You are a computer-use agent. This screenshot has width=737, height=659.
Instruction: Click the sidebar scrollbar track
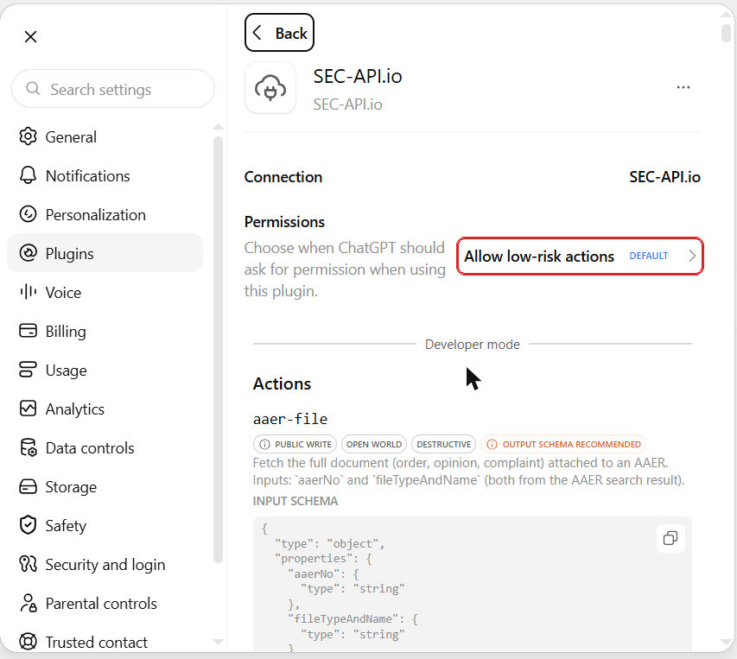click(x=218, y=350)
